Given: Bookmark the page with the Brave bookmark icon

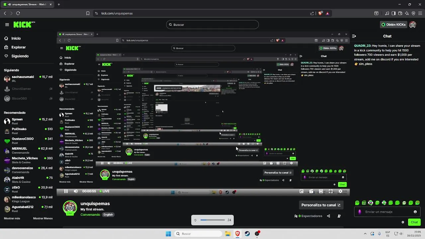Looking at the screenshot, I should point(88,13).
